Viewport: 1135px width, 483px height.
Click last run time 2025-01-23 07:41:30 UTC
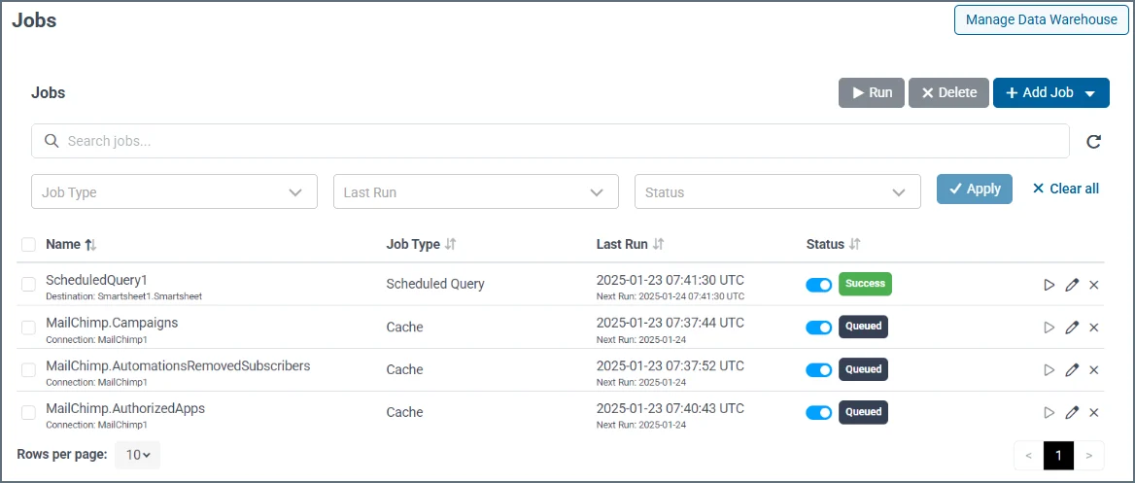tap(671, 280)
